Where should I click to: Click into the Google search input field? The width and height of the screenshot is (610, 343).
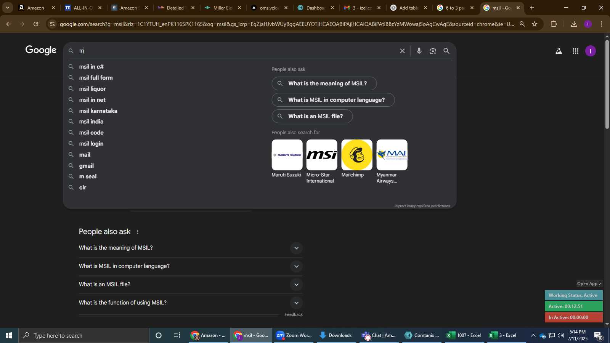tap(236, 51)
